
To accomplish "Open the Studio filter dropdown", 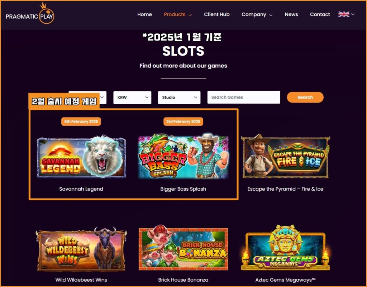I will coord(179,97).
